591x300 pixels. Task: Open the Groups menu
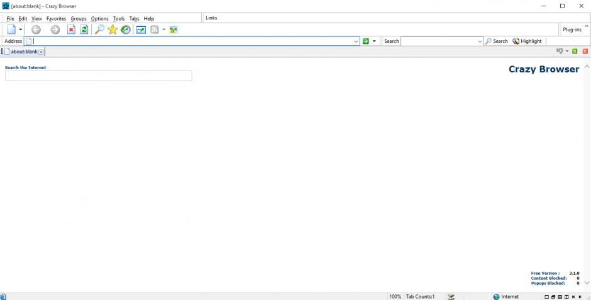point(79,18)
